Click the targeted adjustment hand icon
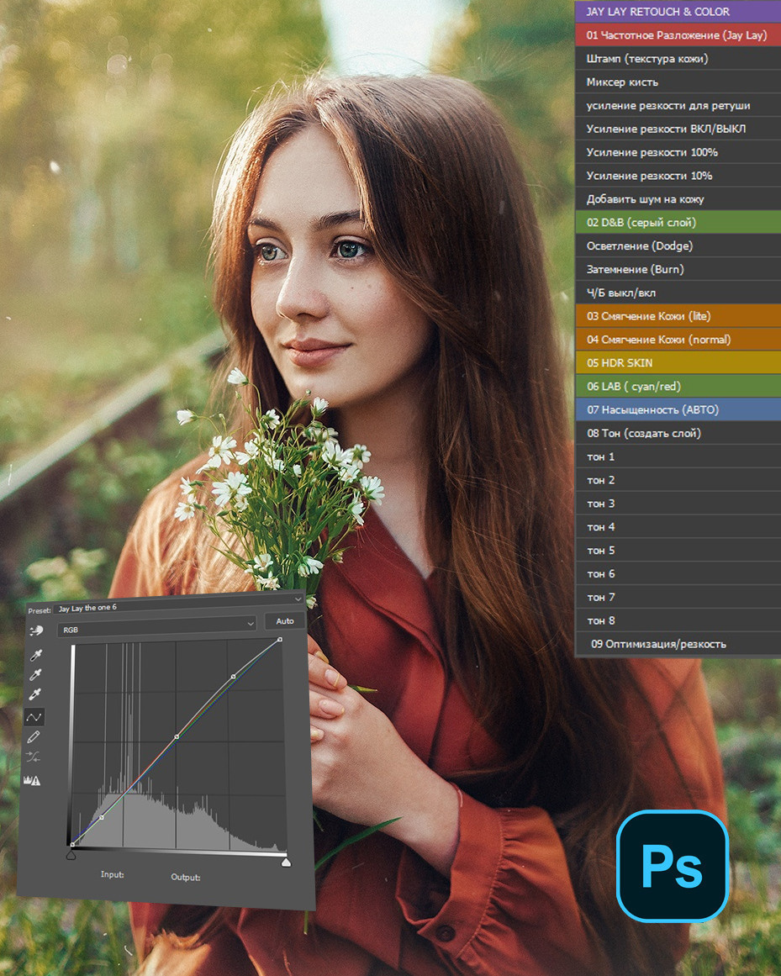Image resolution: width=781 pixels, height=976 pixels. [36, 630]
